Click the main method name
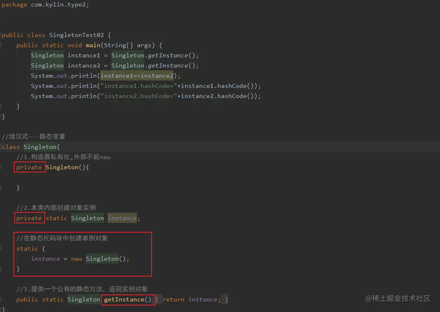440x312 pixels. click(93, 45)
